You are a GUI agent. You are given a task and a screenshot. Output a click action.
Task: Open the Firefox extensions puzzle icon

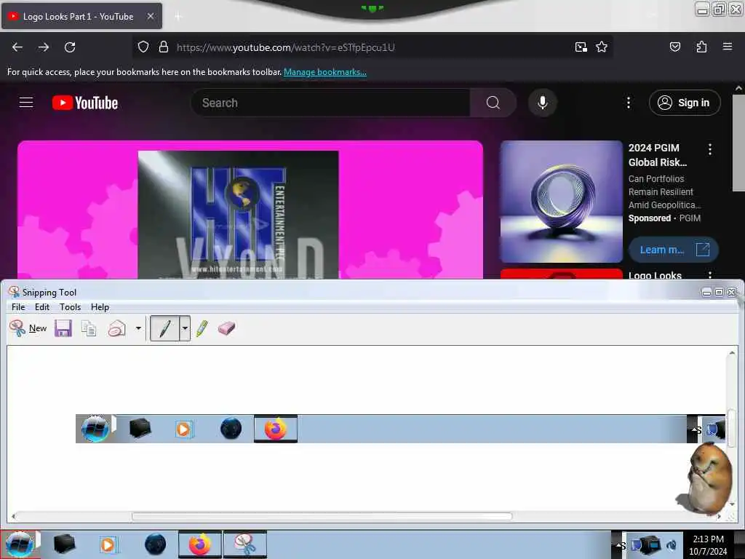click(701, 47)
